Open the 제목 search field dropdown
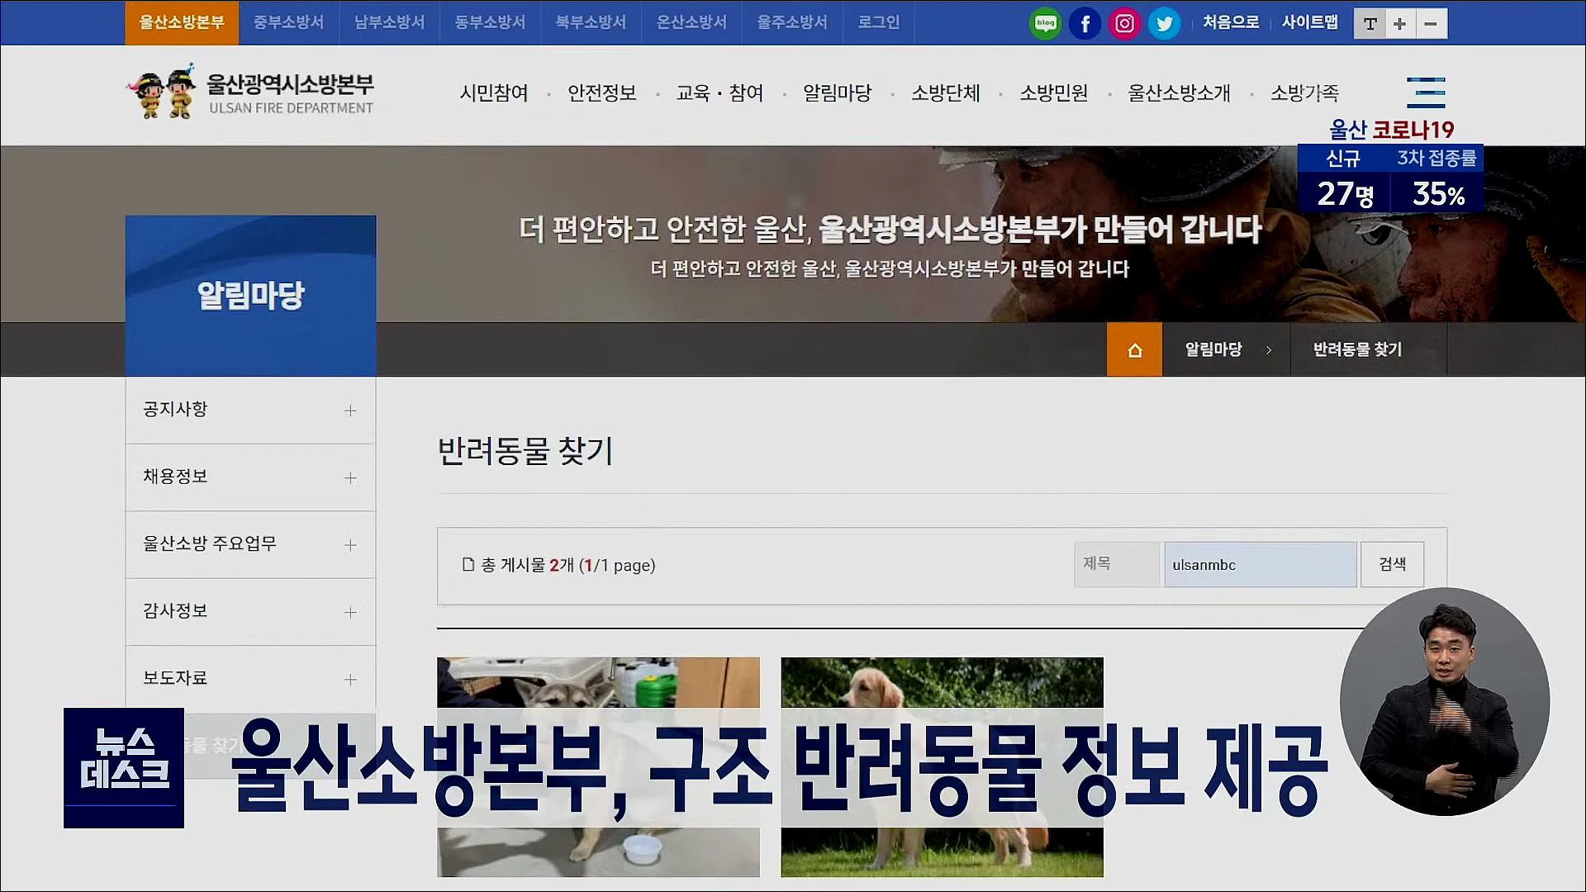This screenshot has width=1586, height=892. click(x=1116, y=564)
